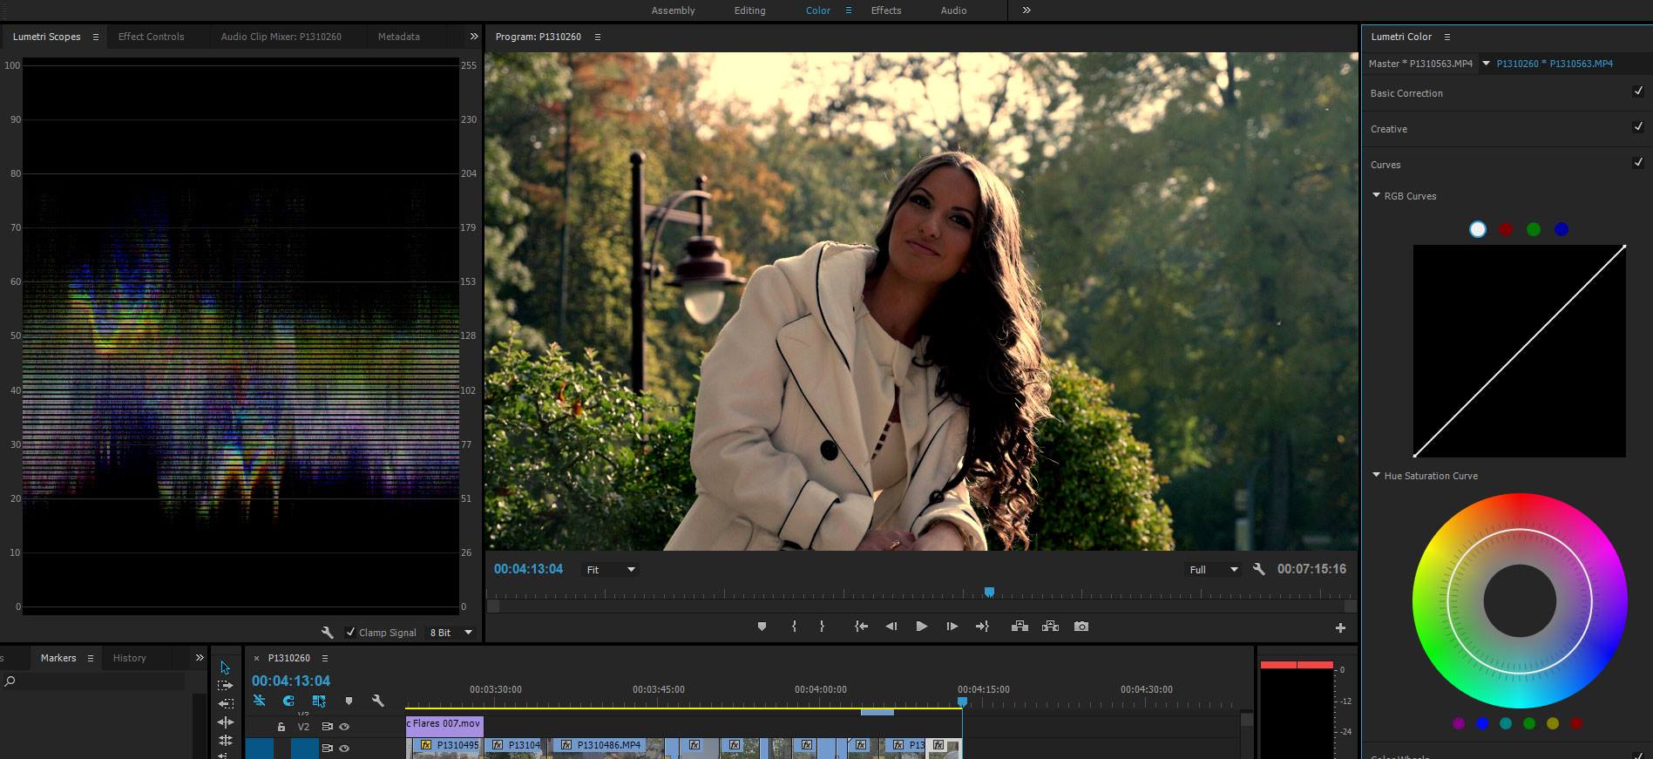
Task: Disable the Basic Correction checkbox
Action: coord(1637,91)
